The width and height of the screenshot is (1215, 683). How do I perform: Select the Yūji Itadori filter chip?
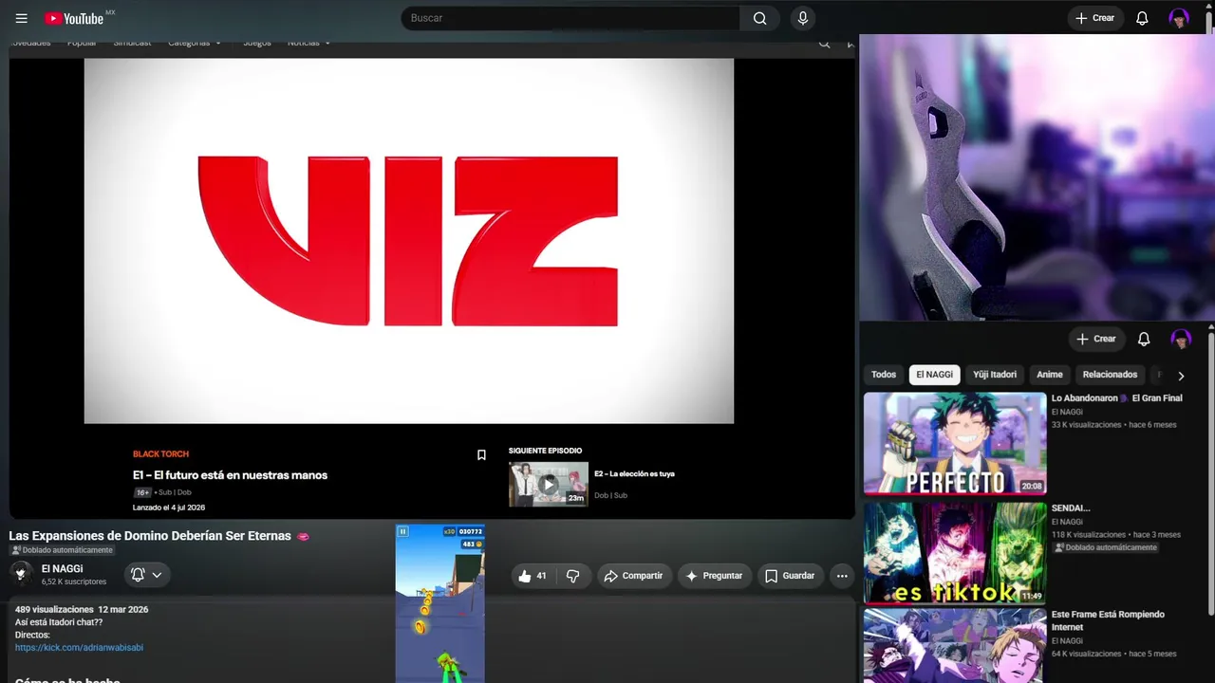coord(995,375)
